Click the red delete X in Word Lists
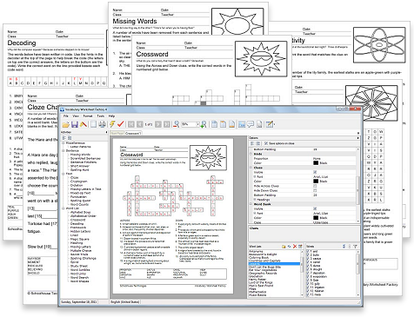Image resolution: width=414 pixels, height=317 pixels. 295,247
